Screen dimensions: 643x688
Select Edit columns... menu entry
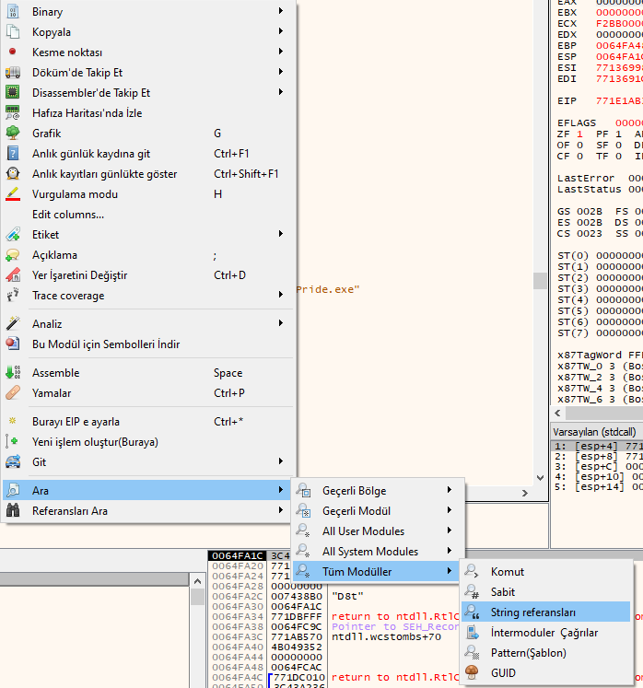click(146, 214)
